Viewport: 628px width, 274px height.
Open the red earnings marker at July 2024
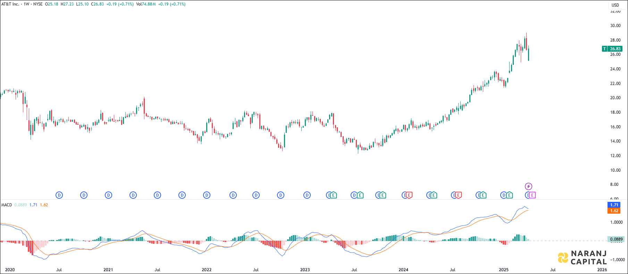point(459,195)
